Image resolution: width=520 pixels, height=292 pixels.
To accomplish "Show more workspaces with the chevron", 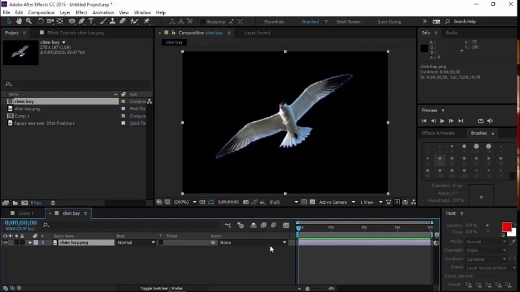I will click(x=424, y=21).
